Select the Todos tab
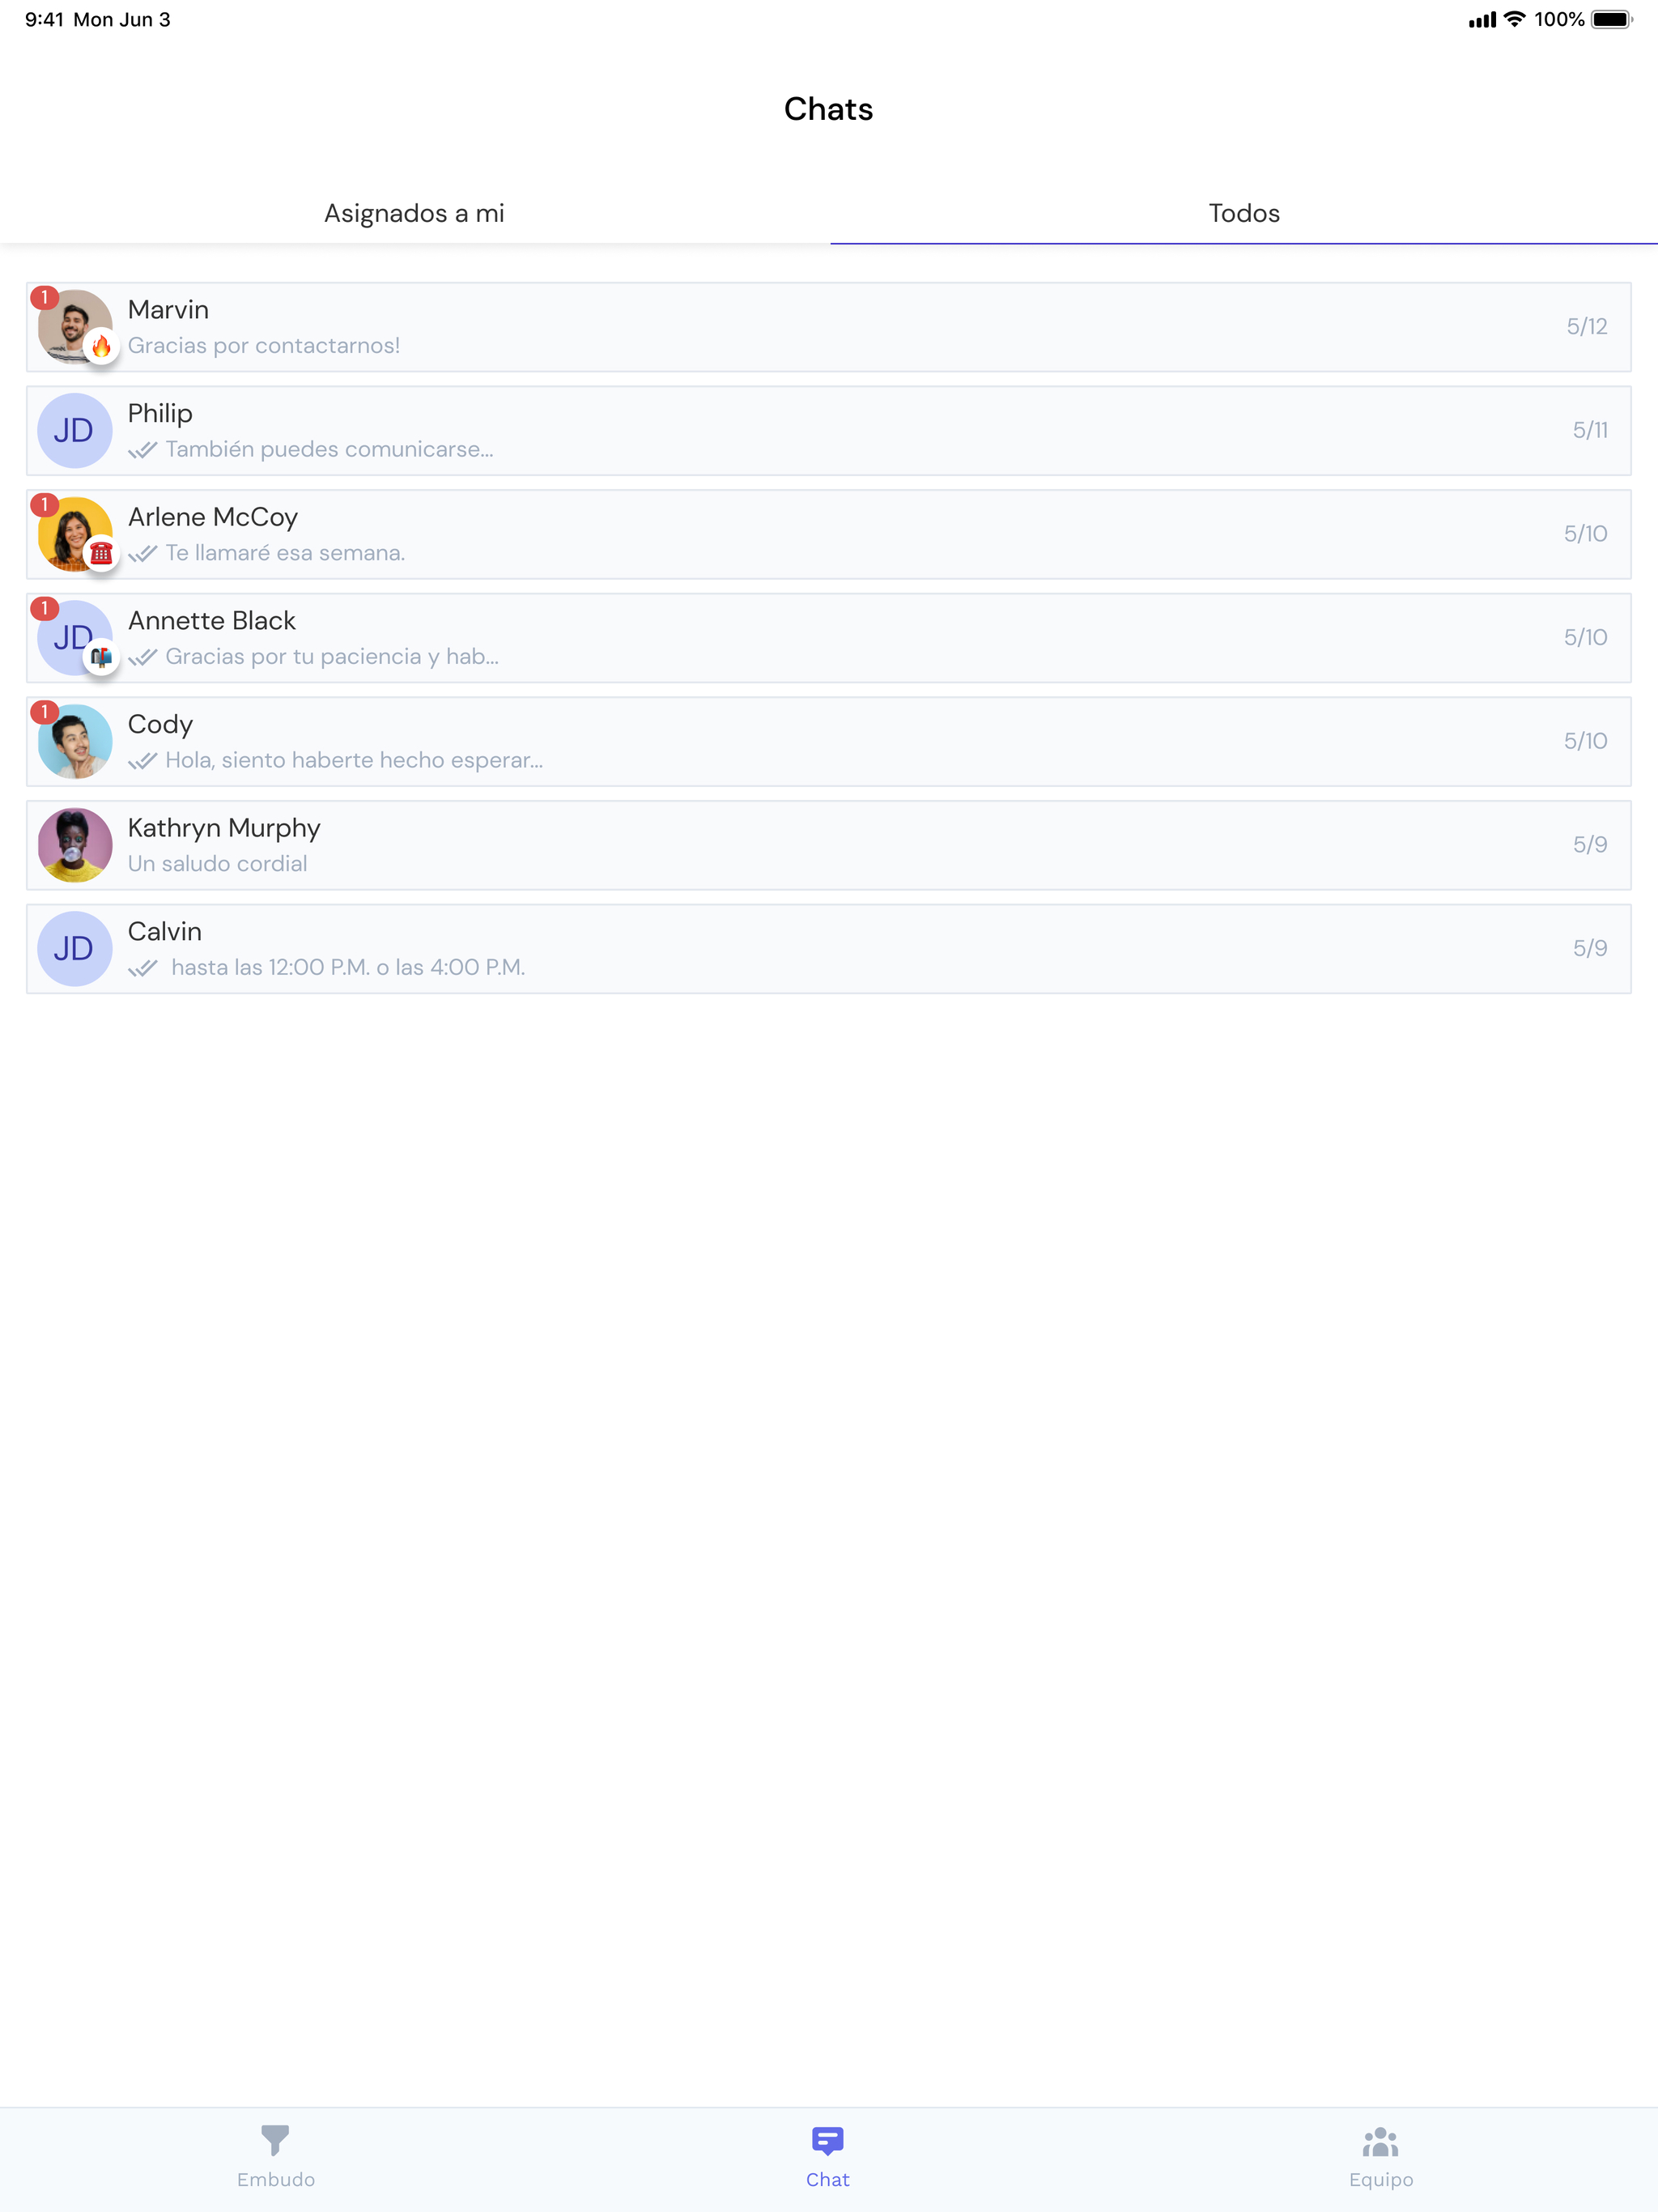This screenshot has width=1658, height=2212. (1244, 213)
